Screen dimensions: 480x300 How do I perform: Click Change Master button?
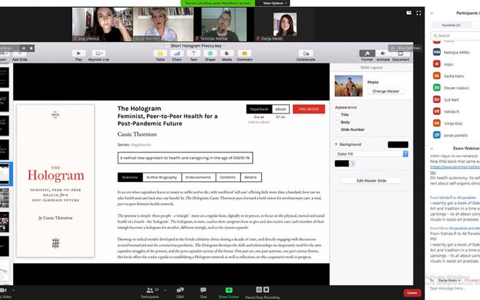pos(386,91)
